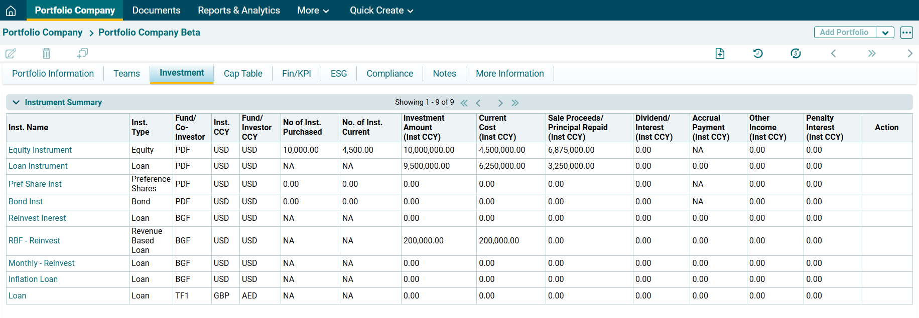The height and width of the screenshot is (318, 919).
Task: Open the Add Portfolio dropdown arrow
Action: pos(885,33)
